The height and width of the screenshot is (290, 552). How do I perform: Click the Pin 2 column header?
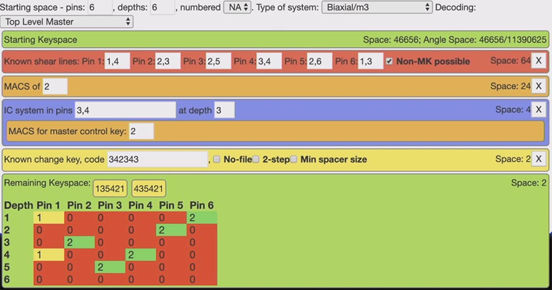pyautogui.click(x=79, y=205)
